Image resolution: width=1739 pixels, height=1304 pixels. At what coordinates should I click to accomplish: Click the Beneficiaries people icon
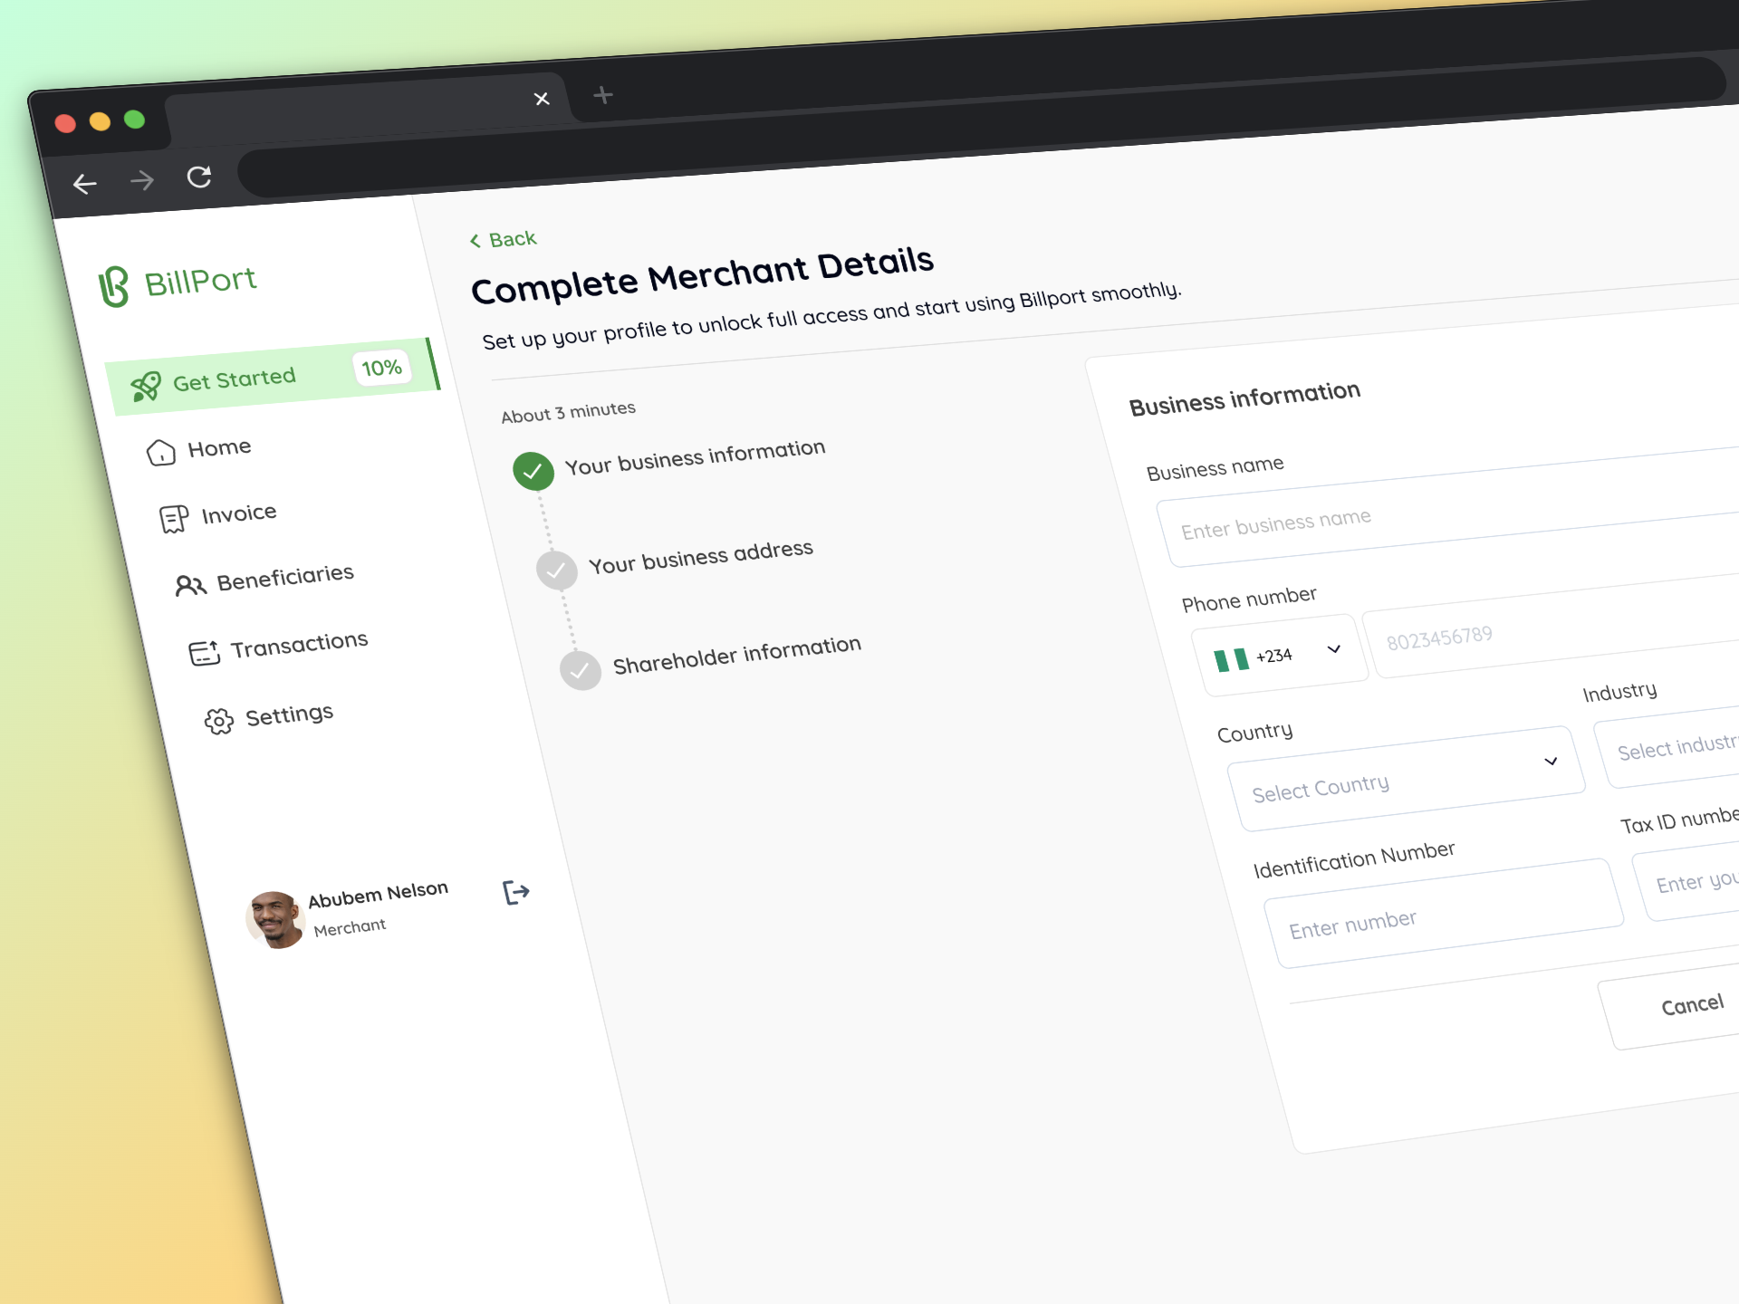tap(190, 586)
